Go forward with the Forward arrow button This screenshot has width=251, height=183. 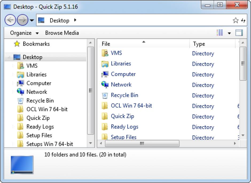point(23,20)
